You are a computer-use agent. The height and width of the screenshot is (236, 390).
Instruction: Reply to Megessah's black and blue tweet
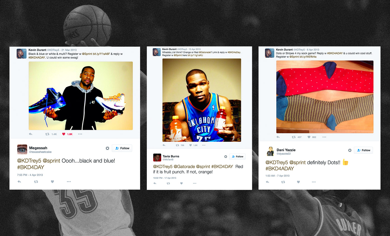point(19,182)
